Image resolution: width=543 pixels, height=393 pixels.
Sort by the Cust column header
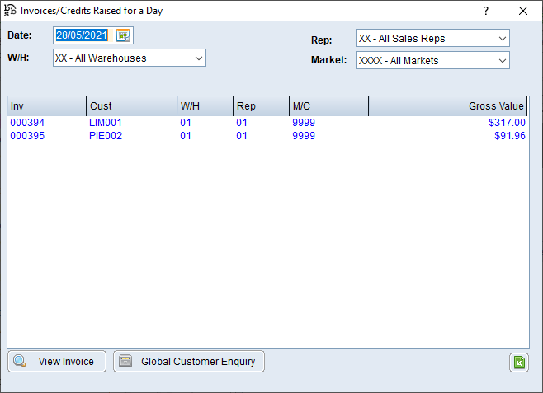[130, 106]
